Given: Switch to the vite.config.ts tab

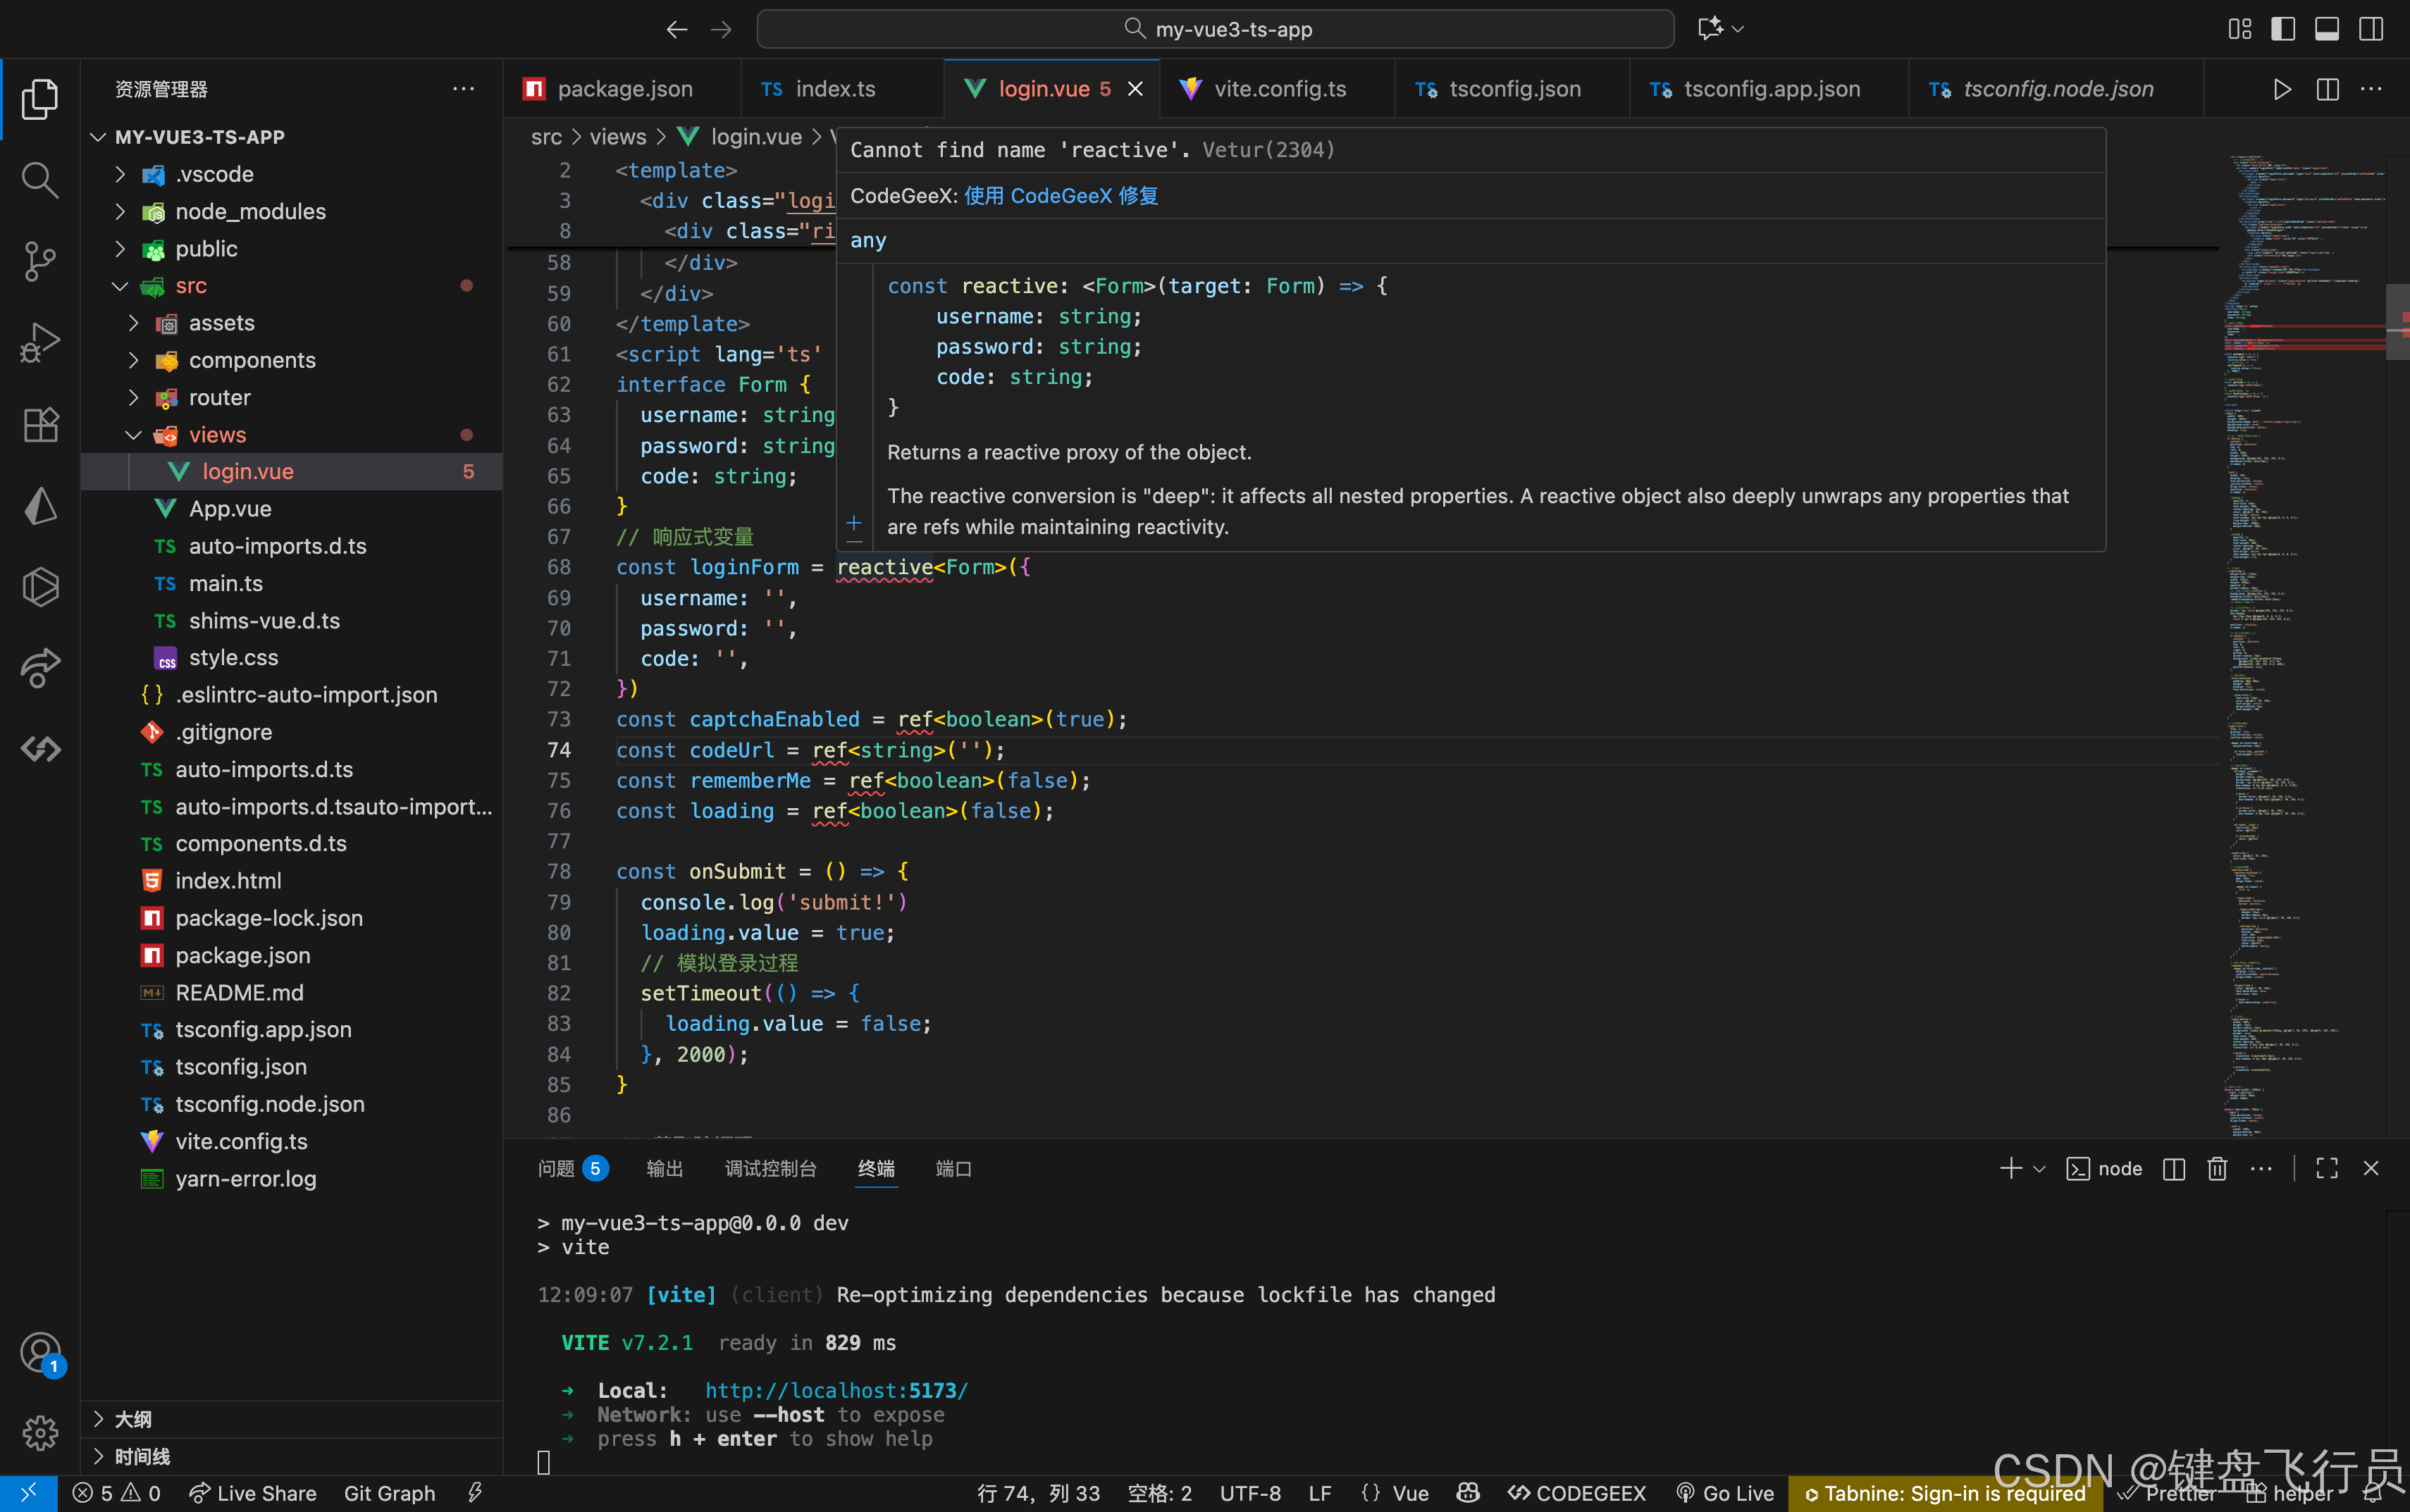Looking at the screenshot, I should (x=1278, y=89).
